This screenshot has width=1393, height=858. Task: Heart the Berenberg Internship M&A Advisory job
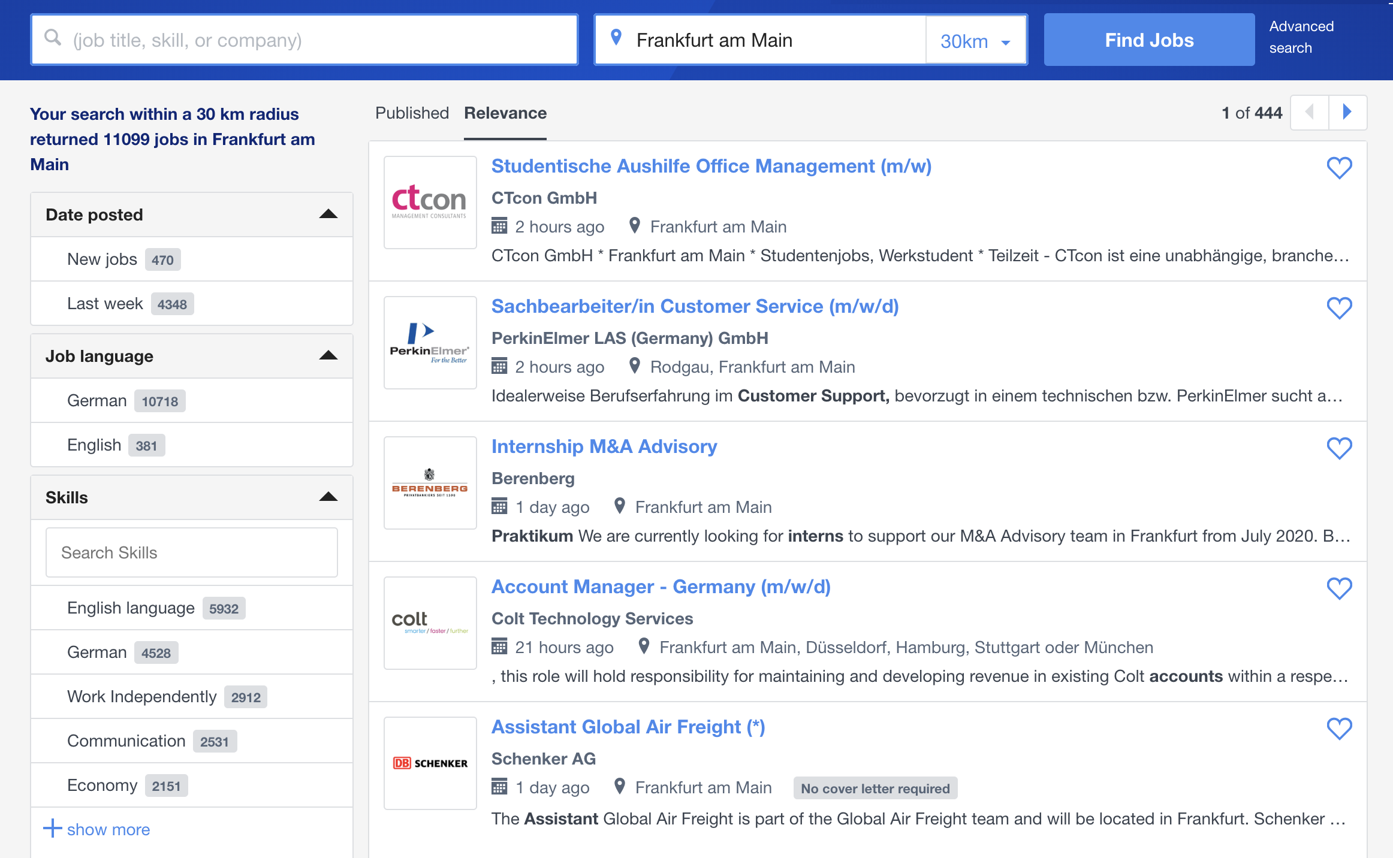tap(1339, 448)
